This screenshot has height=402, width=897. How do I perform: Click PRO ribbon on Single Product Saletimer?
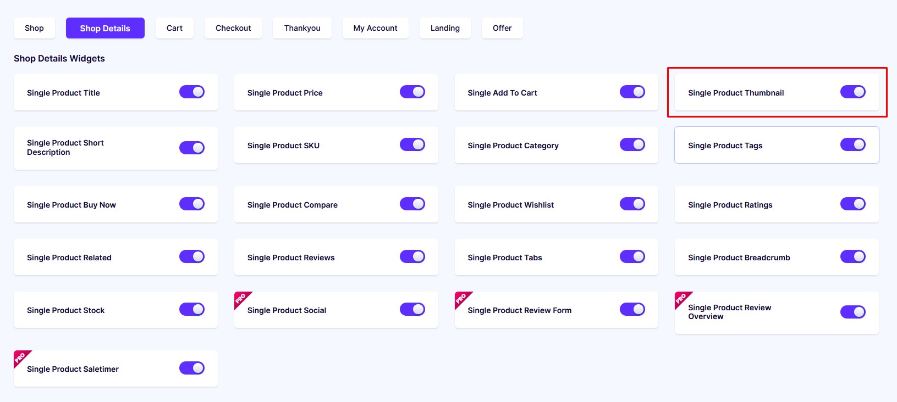point(20,358)
